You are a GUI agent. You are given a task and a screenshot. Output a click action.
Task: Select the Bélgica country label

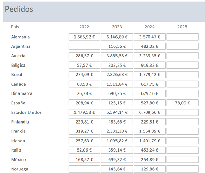(18, 65)
